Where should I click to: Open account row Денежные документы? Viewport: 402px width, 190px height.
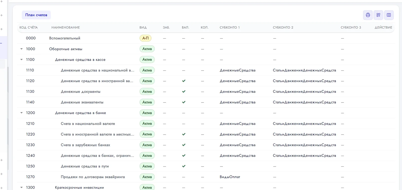pos(206,91)
